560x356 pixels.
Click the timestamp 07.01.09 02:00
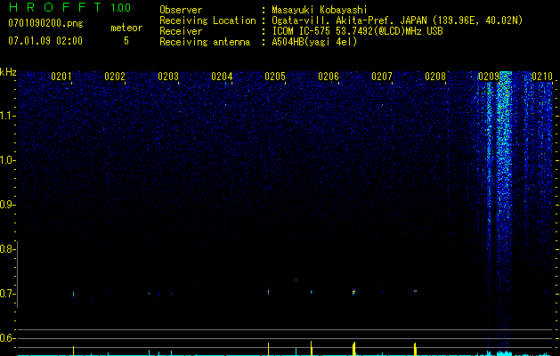pyautogui.click(x=45, y=41)
